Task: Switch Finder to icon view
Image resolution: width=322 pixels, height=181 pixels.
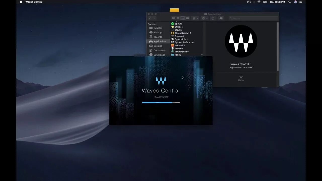Action: [173, 18]
